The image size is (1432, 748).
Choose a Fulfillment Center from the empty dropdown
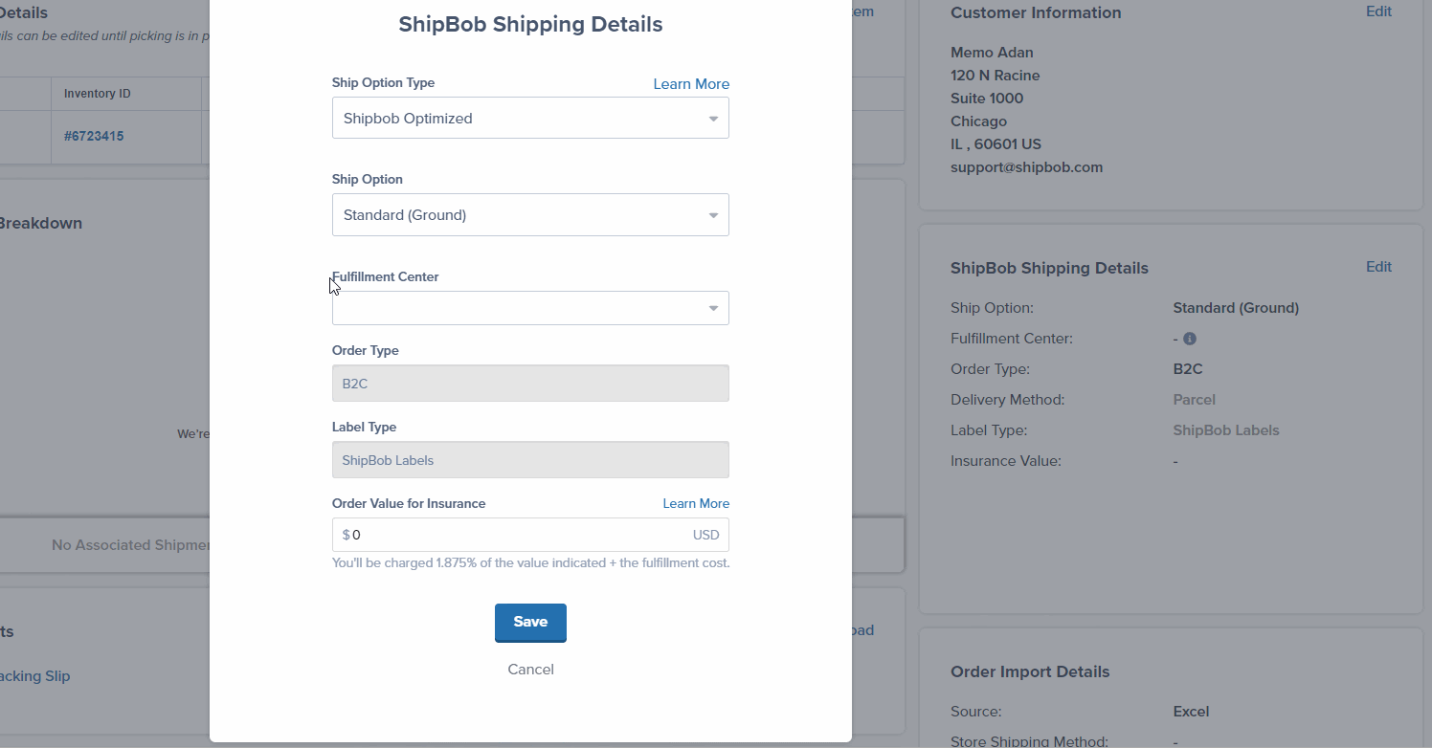pos(530,307)
